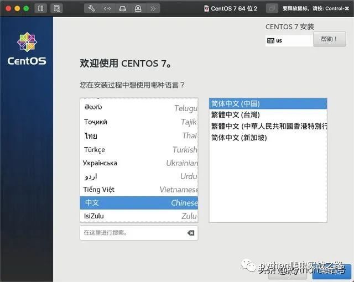Click the window view mode icon in the title bar
354x282 pixels.
(x=272, y=9)
